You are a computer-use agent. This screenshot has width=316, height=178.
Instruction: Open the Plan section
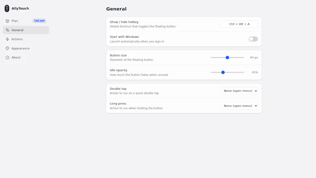26,21
